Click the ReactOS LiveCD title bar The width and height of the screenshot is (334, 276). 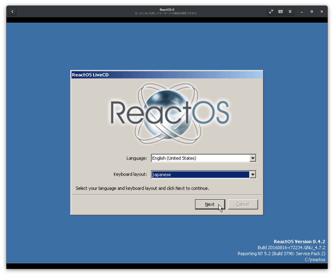pos(167,75)
